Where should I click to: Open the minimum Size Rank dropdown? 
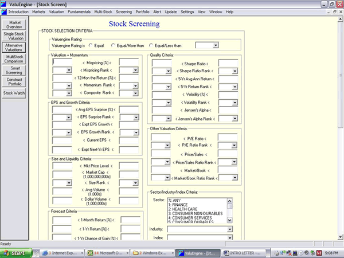pyautogui.click(x=69, y=183)
